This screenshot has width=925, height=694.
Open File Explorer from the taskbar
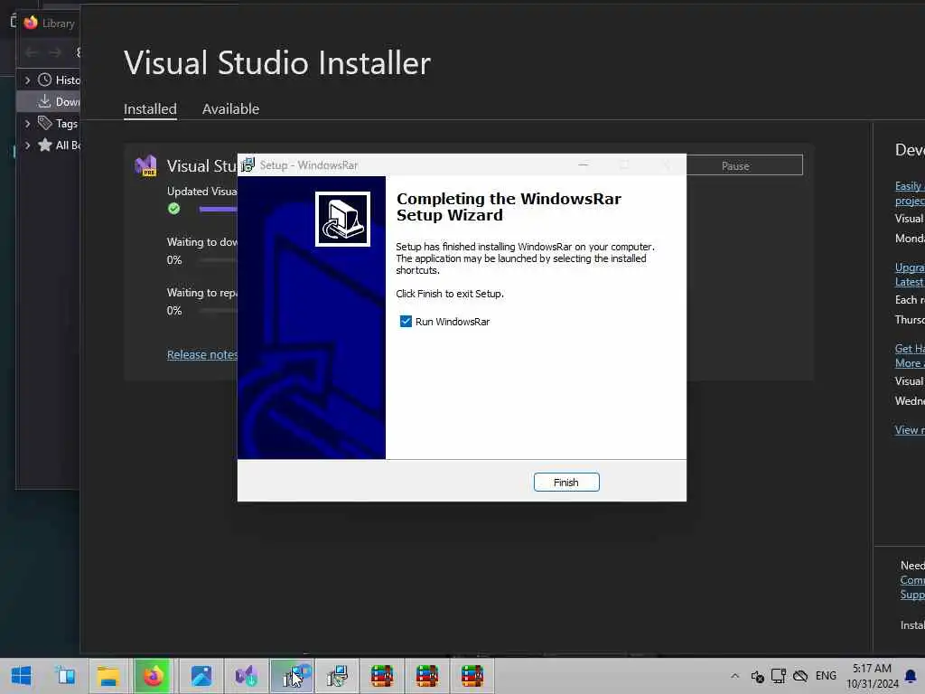[x=108, y=676]
